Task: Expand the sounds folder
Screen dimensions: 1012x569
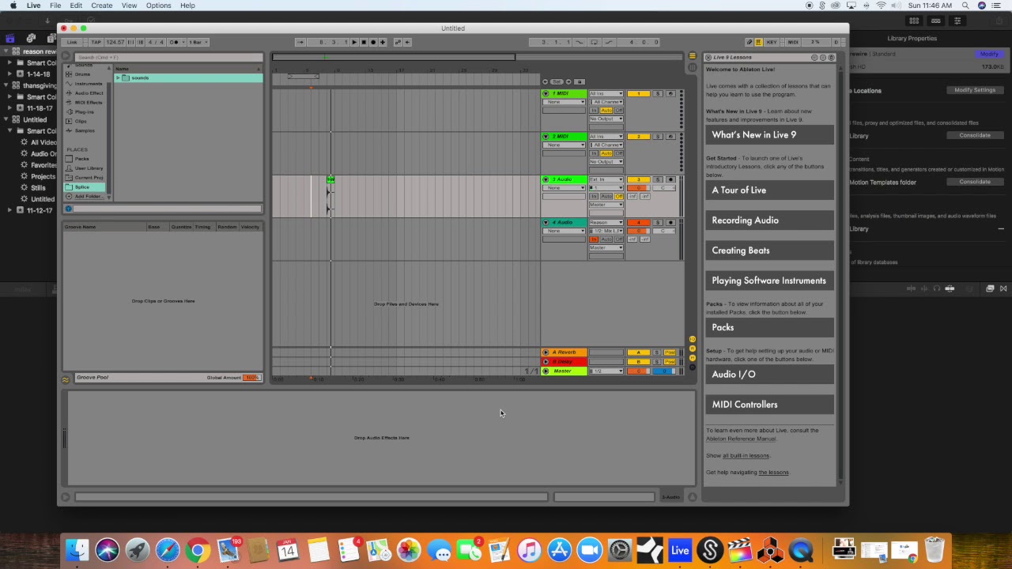Action: tap(118, 78)
